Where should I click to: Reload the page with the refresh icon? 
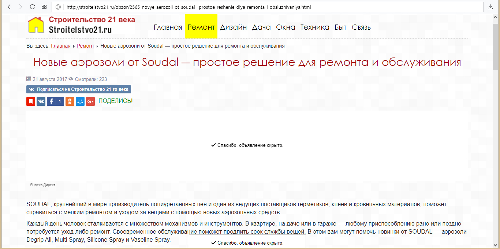click(32, 7)
